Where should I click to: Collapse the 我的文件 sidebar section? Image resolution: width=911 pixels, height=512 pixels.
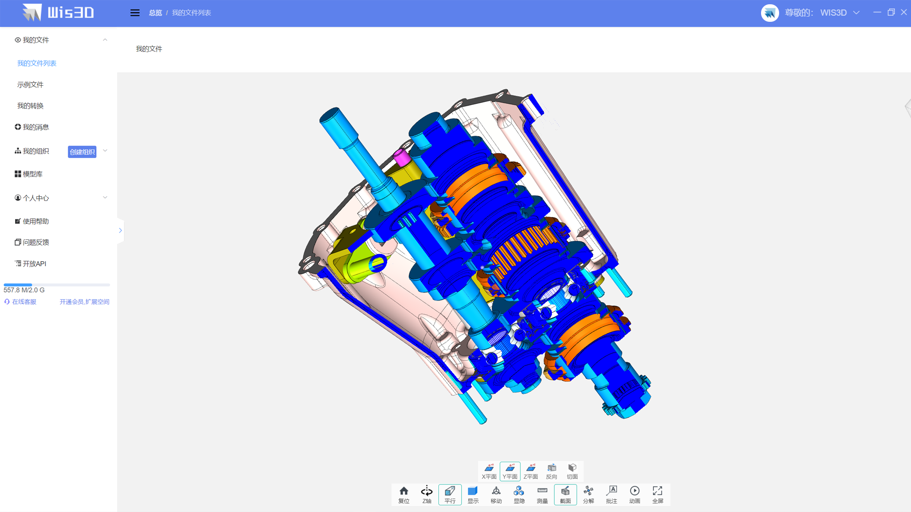(105, 40)
